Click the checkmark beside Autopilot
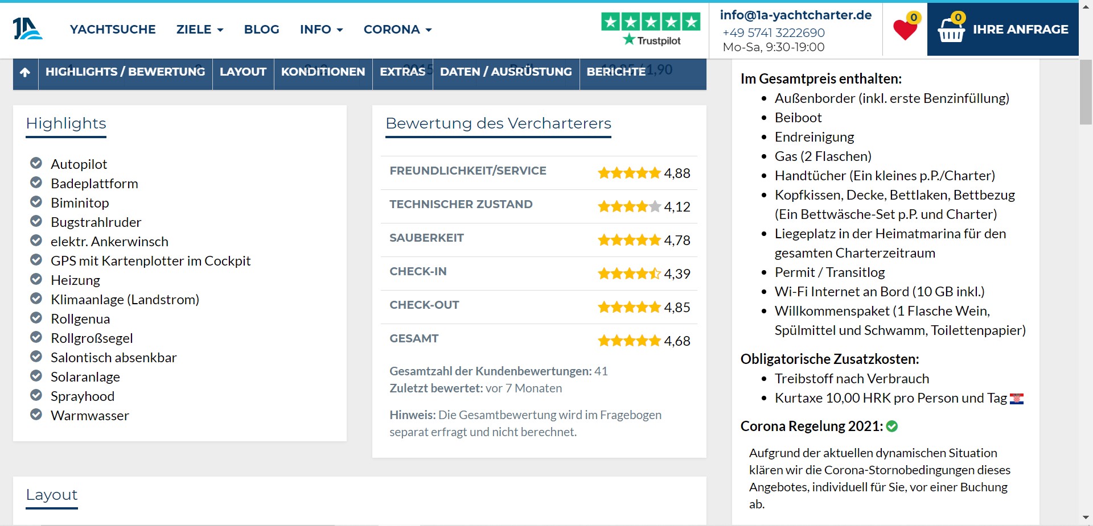Screen dimensions: 1093x526 (x=36, y=164)
